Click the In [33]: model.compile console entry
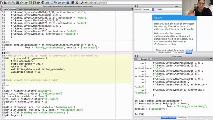Screen dimensions: 213x120 pos(171,105)
